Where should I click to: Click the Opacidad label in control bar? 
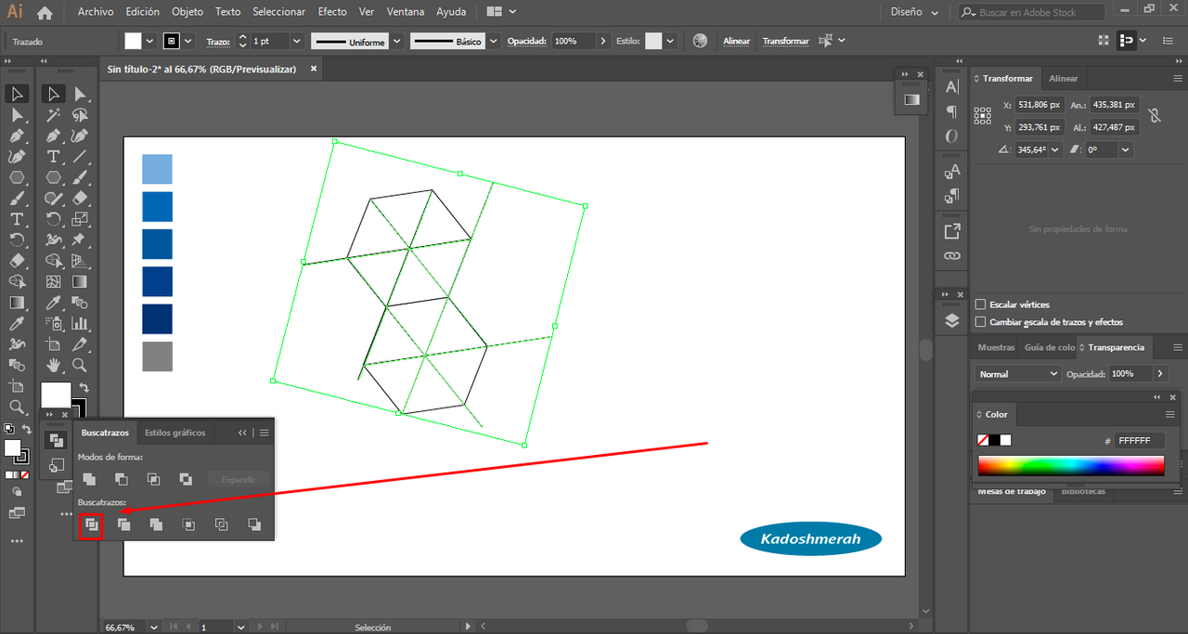[527, 41]
